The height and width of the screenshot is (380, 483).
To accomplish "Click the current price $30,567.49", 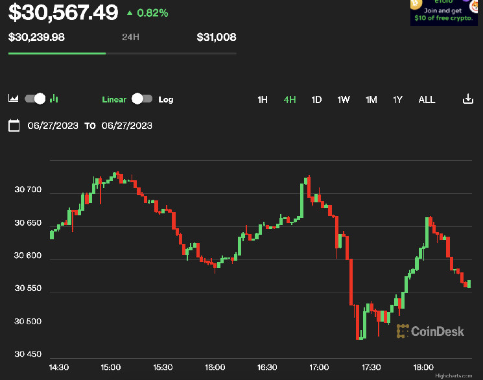I will pos(63,12).
